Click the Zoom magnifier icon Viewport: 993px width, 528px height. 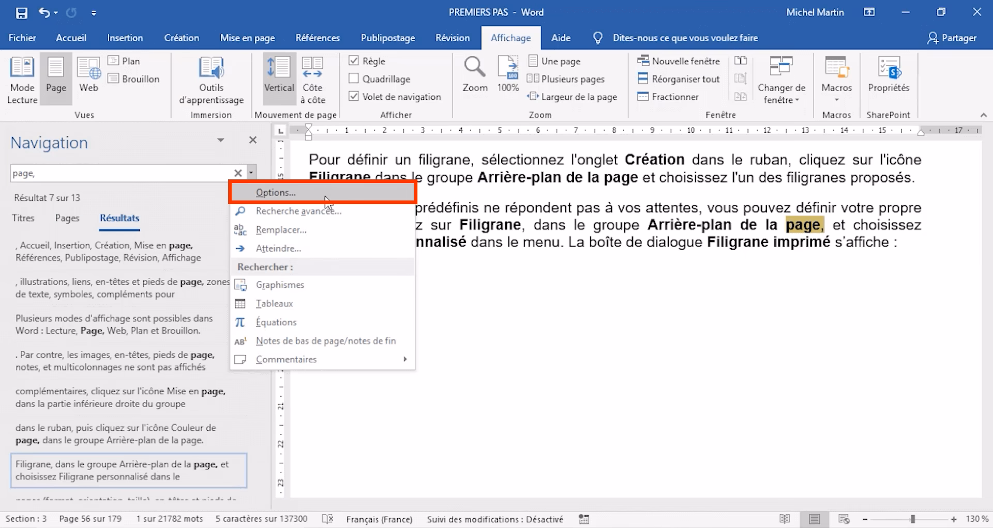pyautogui.click(x=474, y=73)
